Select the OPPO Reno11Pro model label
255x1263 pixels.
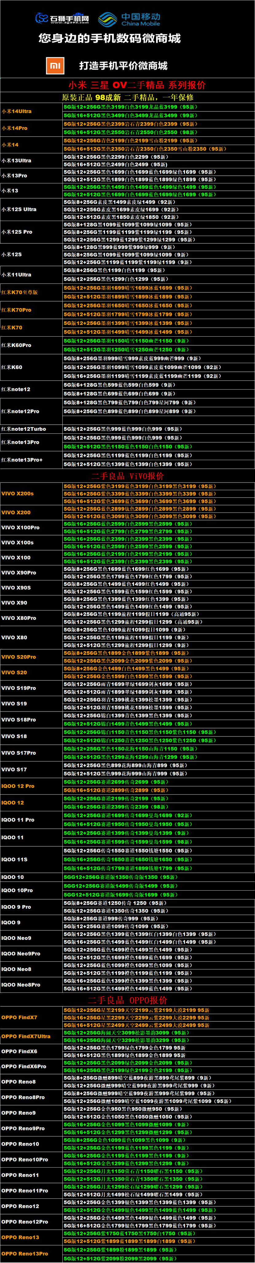coord(25,1190)
